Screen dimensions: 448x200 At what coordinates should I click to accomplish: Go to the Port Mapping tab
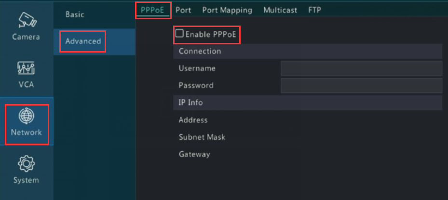click(x=227, y=10)
